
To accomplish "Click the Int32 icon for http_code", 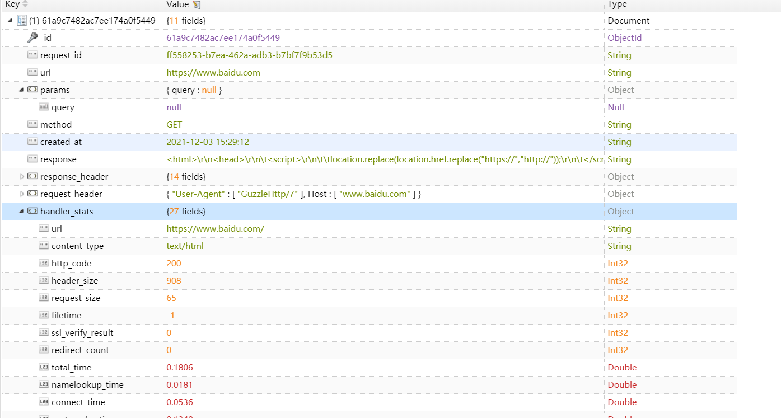I will (x=44, y=264).
